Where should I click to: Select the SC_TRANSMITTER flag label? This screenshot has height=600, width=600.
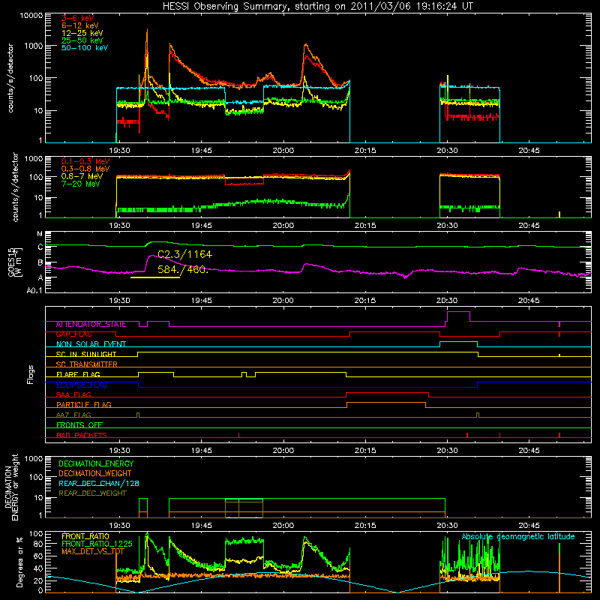pos(87,364)
